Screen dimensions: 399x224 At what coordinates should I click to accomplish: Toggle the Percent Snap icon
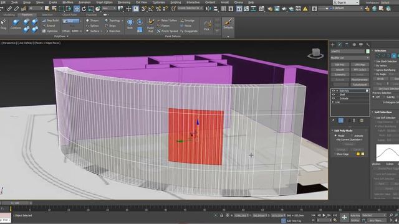[158, 9]
